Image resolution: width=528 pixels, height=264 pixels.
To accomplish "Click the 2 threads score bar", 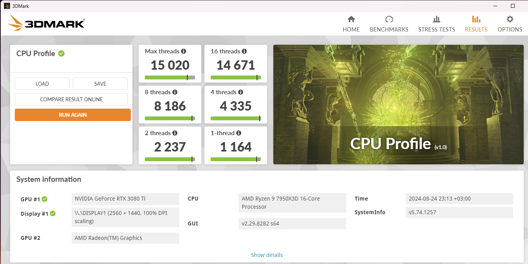I will (170, 159).
